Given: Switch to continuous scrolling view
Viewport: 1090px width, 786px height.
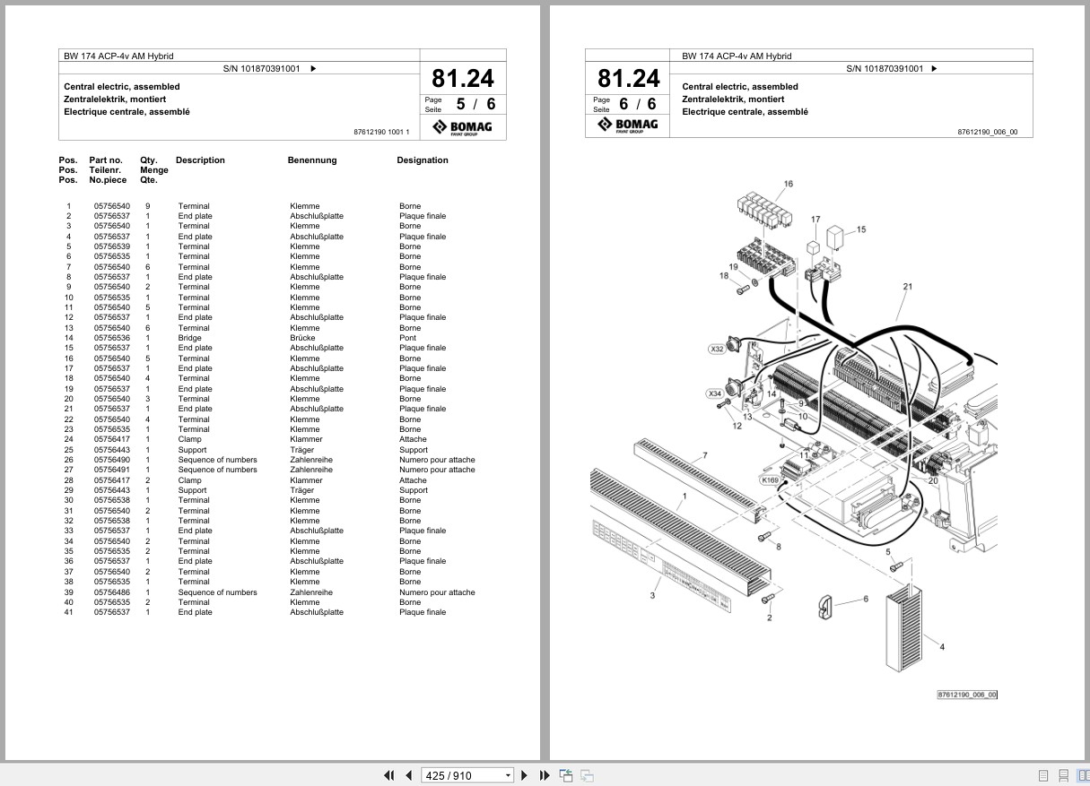Looking at the screenshot, I should pyautogui.click(x=1063, y=775).
